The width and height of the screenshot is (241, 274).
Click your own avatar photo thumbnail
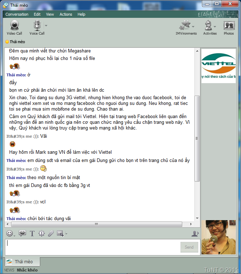click(219, 237)
